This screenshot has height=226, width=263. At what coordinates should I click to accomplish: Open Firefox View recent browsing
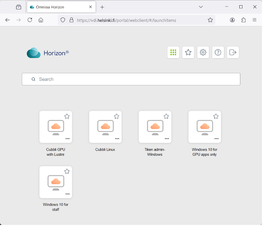click(18, 7)
